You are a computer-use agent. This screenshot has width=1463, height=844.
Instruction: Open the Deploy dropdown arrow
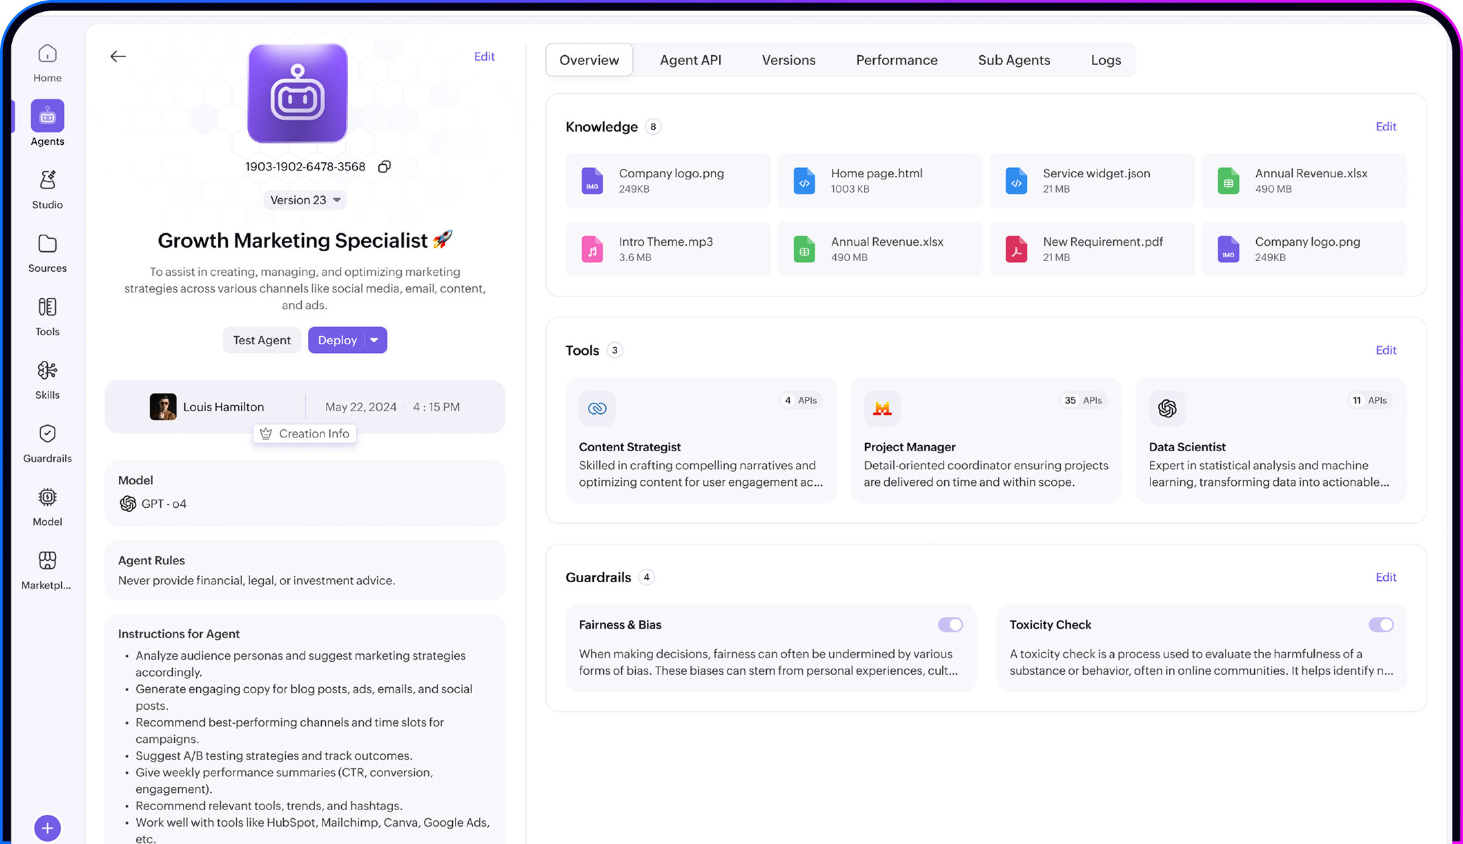coord(374,340)
